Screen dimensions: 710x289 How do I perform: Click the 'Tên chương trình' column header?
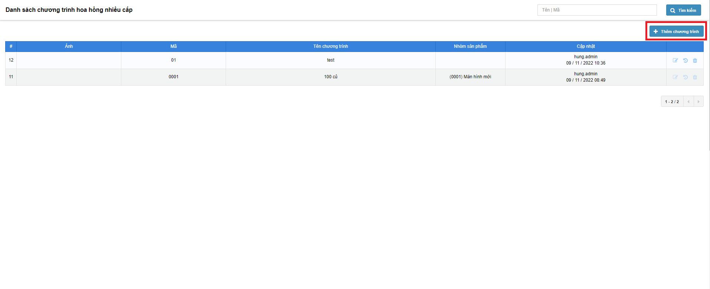click(330, 46)
